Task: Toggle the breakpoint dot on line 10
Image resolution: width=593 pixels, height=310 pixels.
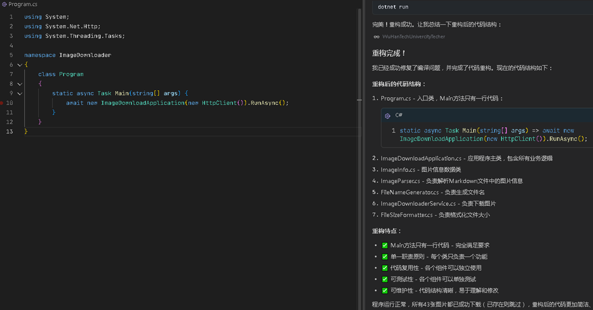Action: [2, 103]
